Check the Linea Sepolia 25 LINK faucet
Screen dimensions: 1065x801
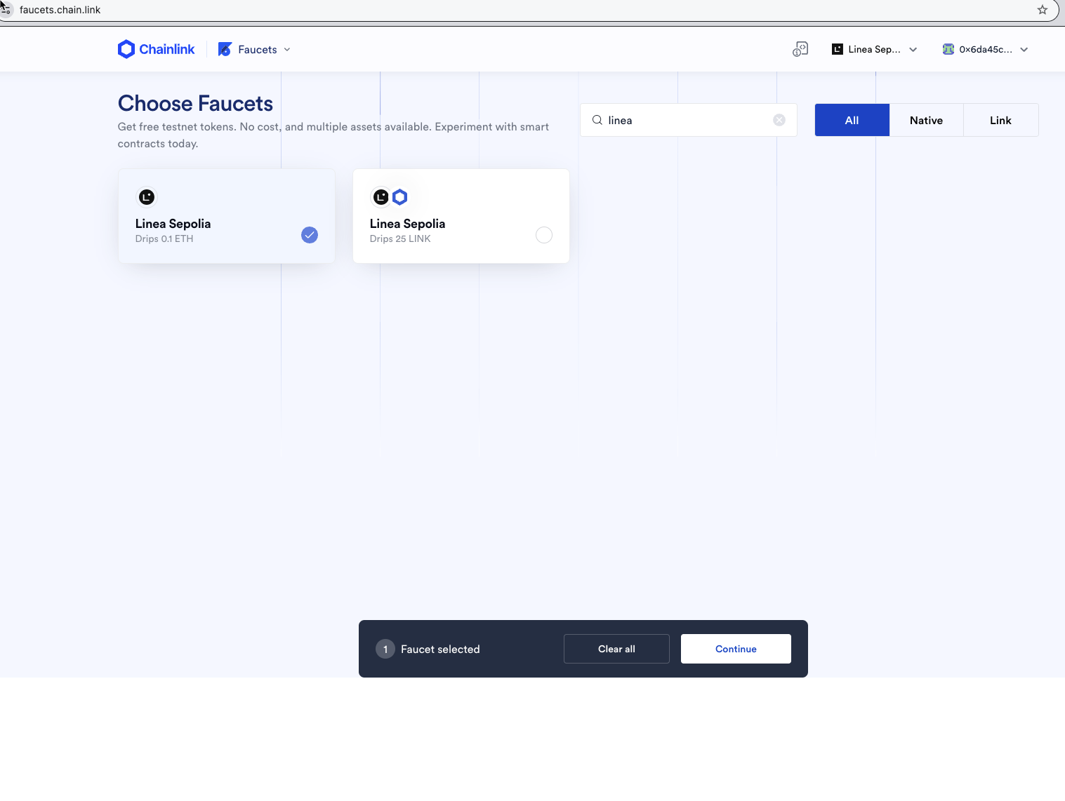click(x=544, y=235)
